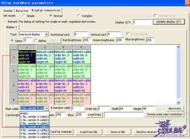Click the Green brightness field
190x139 pixels.
(120, 40)
